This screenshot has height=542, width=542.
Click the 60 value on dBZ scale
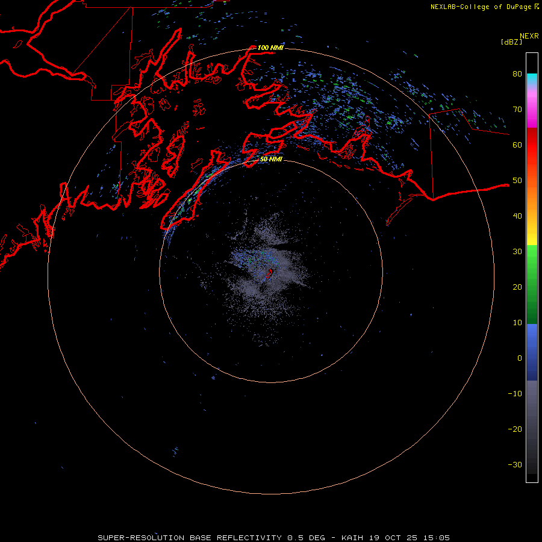coord(517,145)
